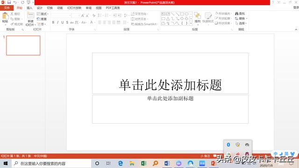Screen dimensions: 299x168
Task: Click the 替换 (Replace) button
Action: [x=241, y=19]
